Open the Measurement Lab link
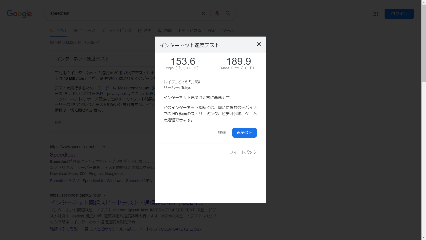This screenshot has height=240, width=426. pos(134,88)
